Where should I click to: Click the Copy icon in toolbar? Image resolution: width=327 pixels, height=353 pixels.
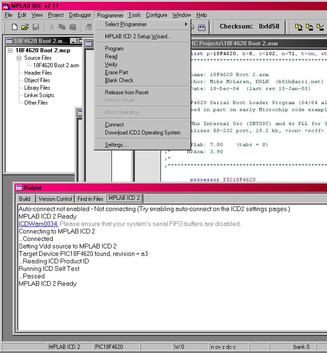(x=62, y=27)
